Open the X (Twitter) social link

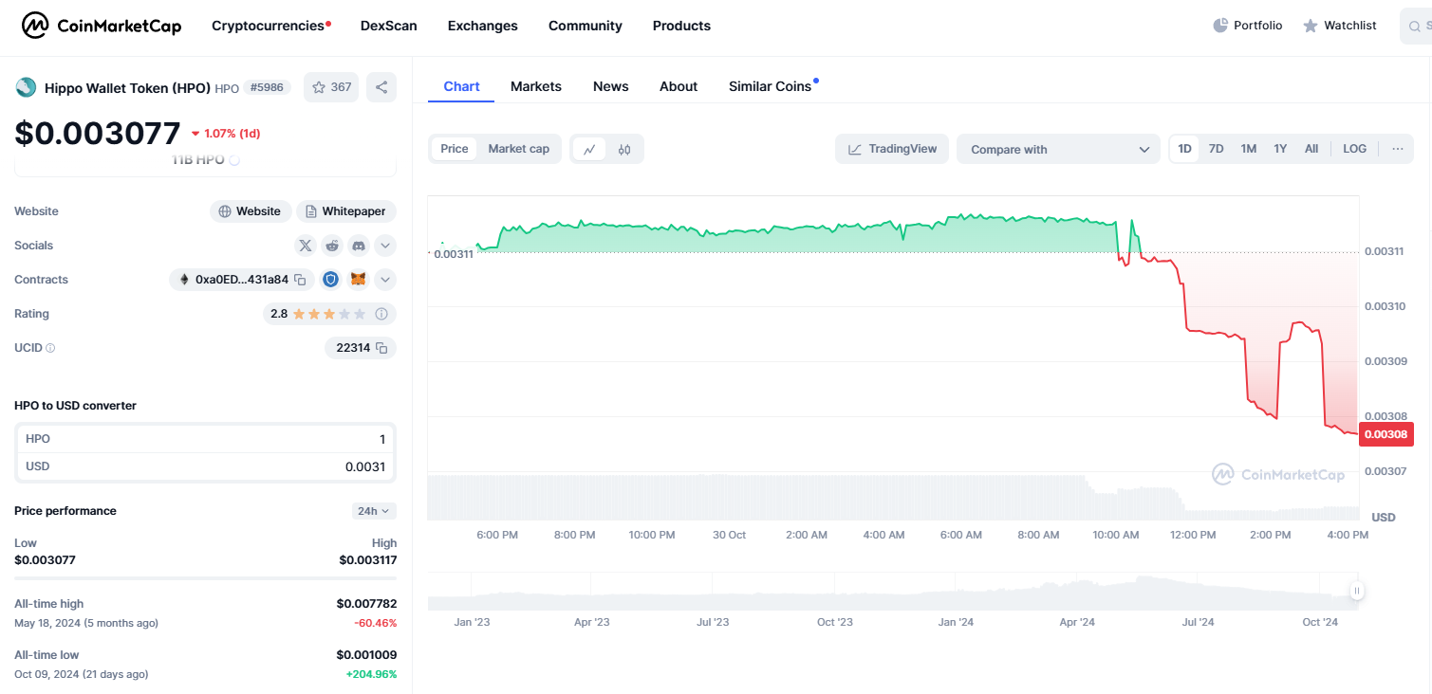tap(305, 246)
